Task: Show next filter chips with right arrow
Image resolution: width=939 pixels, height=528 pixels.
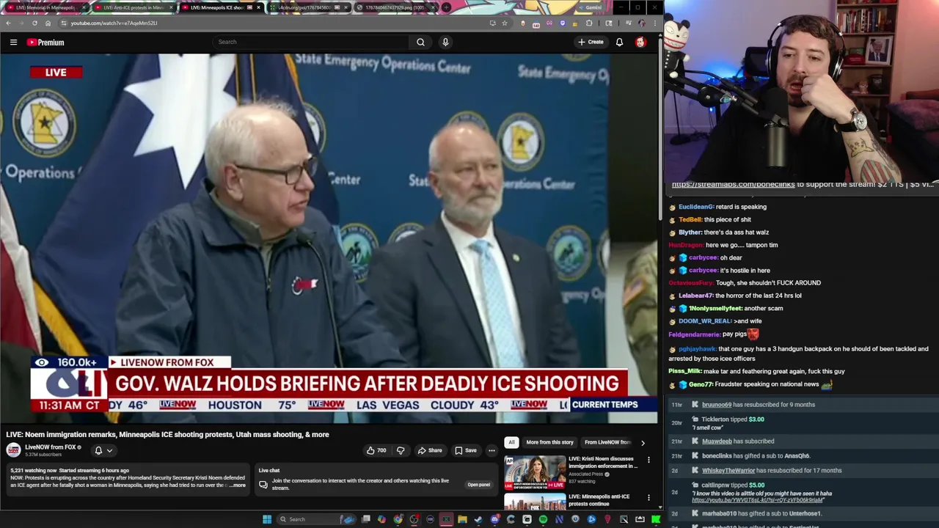Action: 643,442
